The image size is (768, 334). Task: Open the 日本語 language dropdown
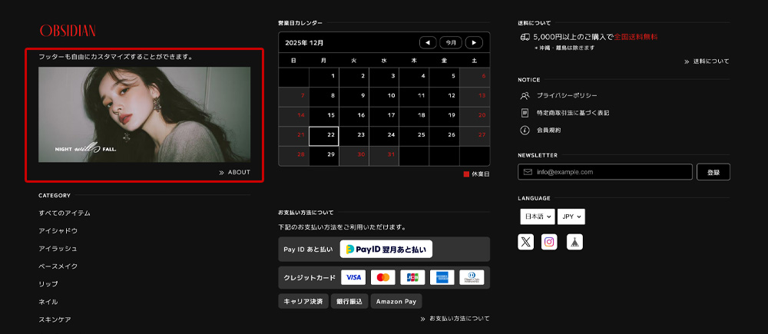click(x=537, y=217)
